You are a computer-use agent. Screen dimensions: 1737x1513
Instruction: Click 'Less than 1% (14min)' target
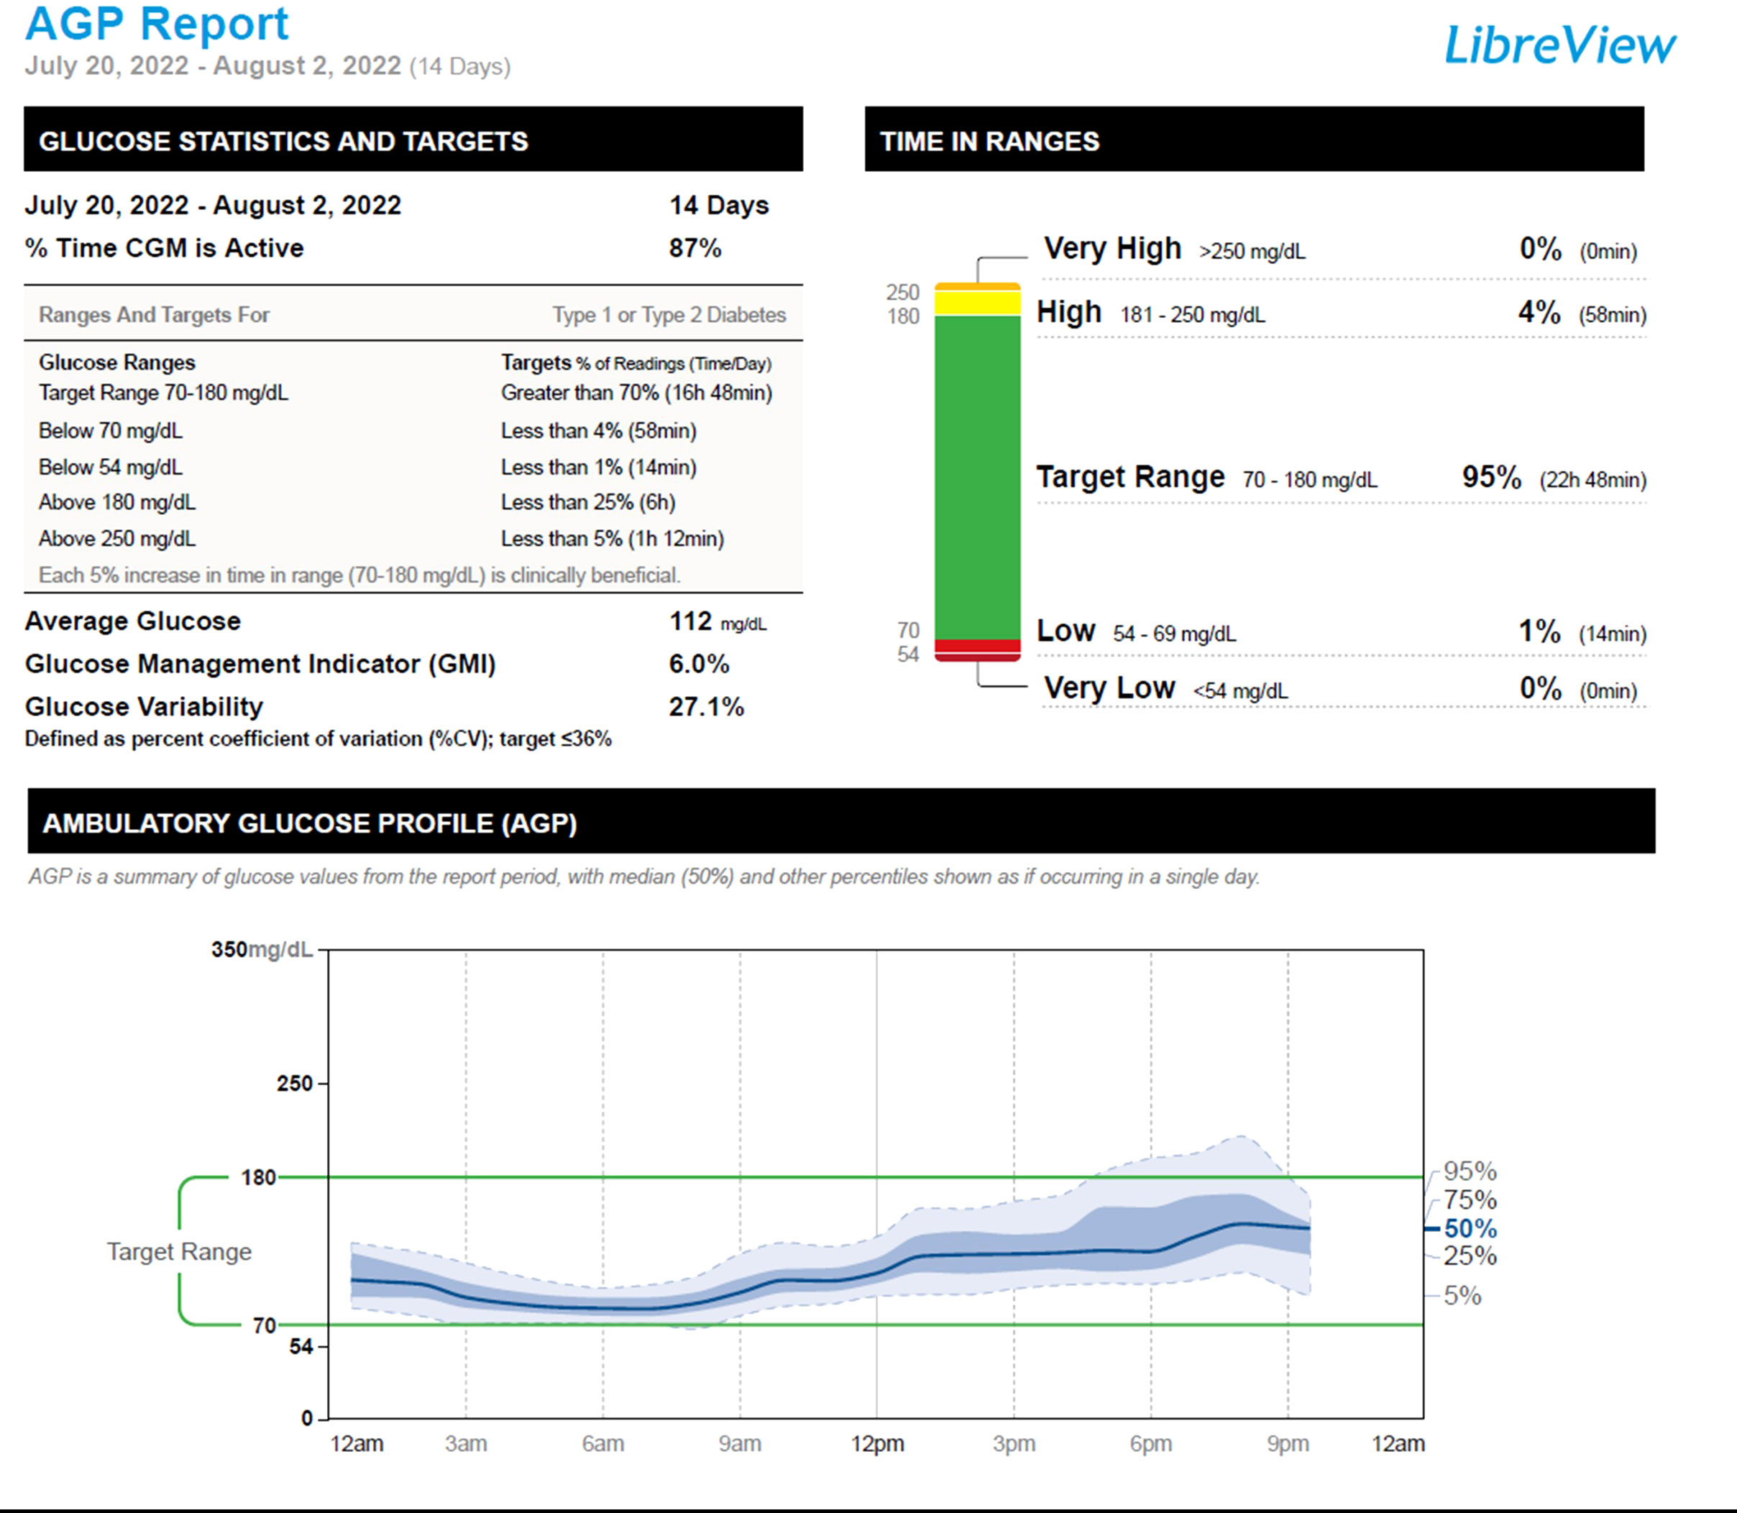pyautogui.click(x=598, y=467)
